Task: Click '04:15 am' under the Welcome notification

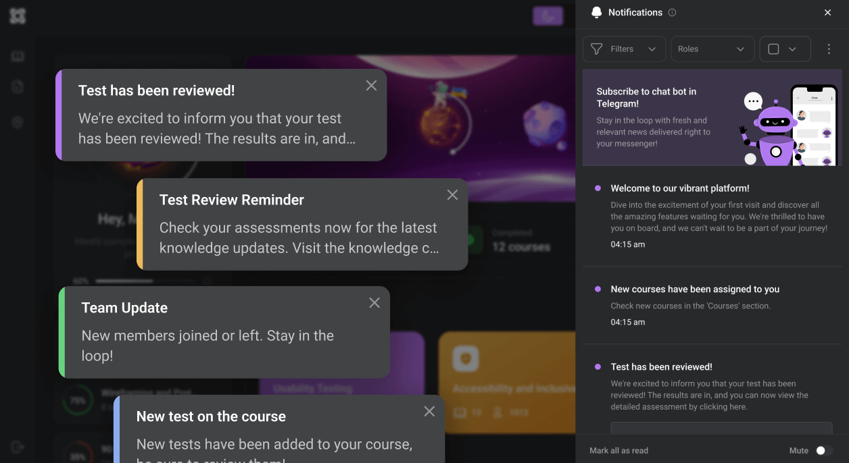Action: pos(628,244)
